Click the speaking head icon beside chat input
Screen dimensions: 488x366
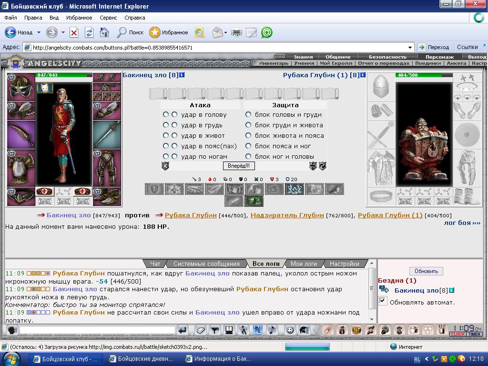coord(12,330)
